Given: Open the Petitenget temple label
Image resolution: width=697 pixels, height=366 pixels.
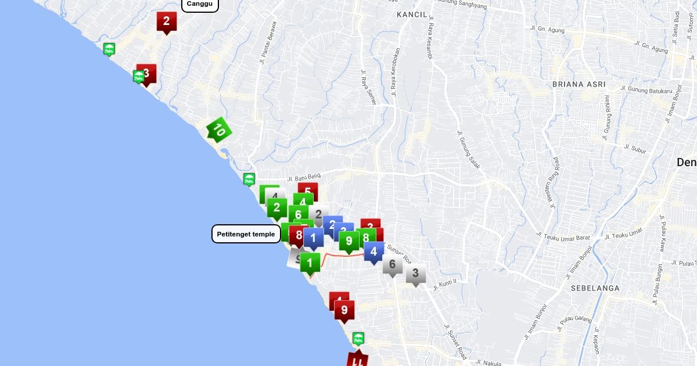Looking at the screenshot, I should click(x=246, y=234).
